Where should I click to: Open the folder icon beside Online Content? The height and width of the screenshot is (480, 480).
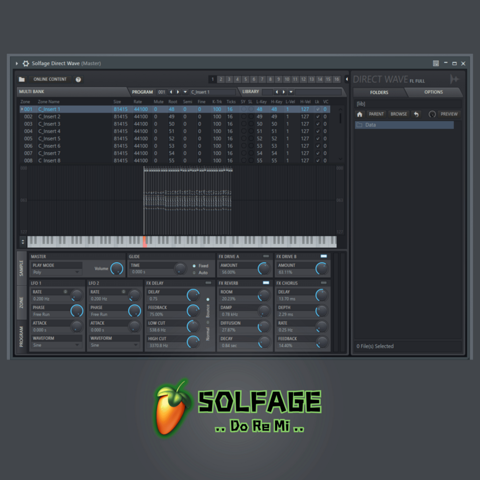tap(22, 79)
